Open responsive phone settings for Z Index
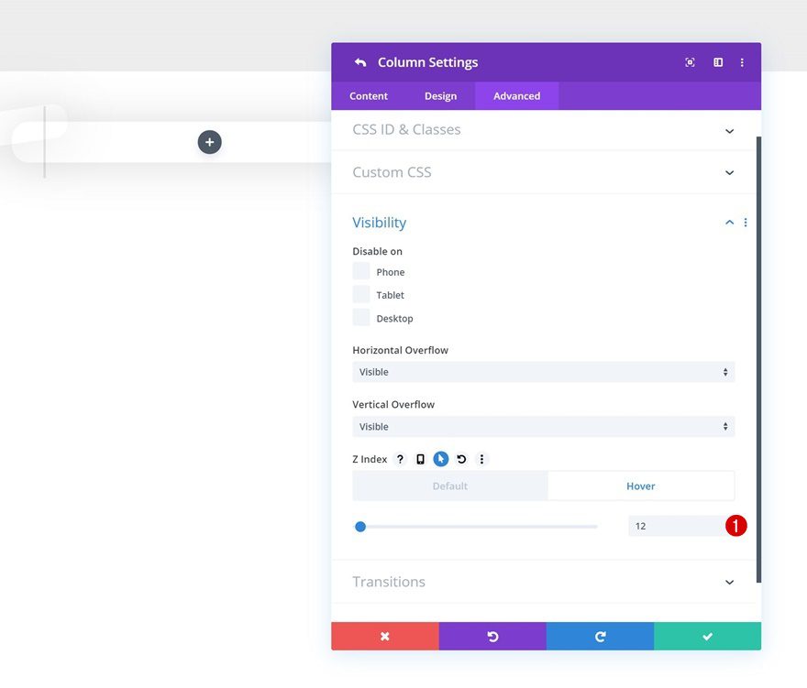 [420, 459]
